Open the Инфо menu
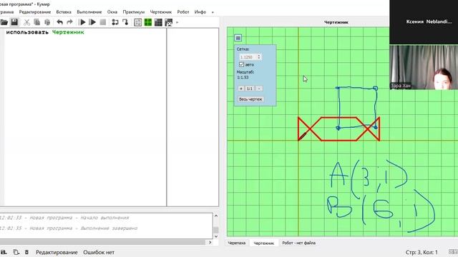Image resolution: width=458 pixels, height=257 pixels. 200,12
